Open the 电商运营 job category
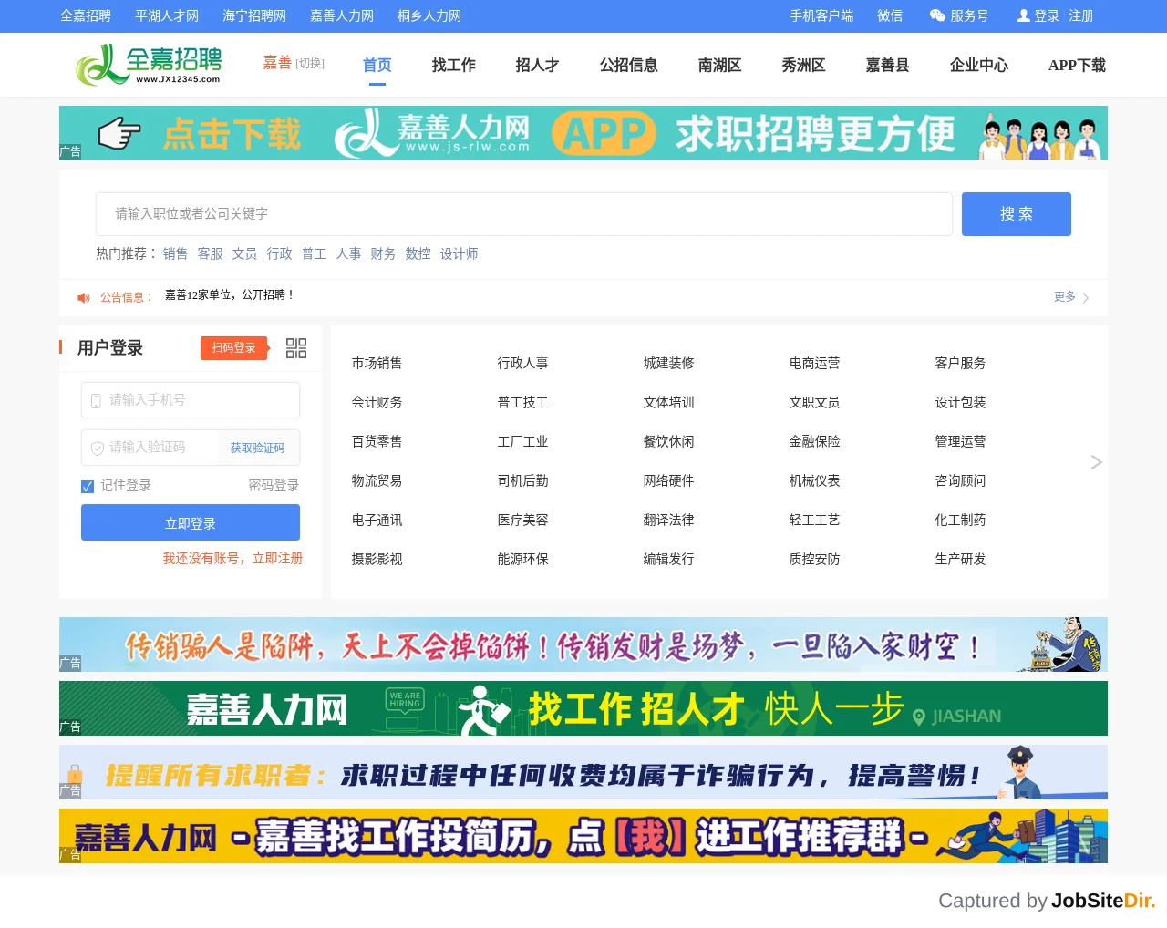Viewport: 1167px width, 928px height. pyautogui.click(x=815, y=363)
